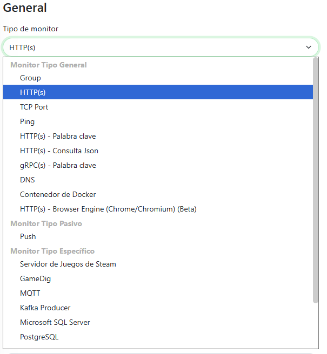Select TCP Port from the list
Screen dimensions: 327x354
[x=34, y=107]
